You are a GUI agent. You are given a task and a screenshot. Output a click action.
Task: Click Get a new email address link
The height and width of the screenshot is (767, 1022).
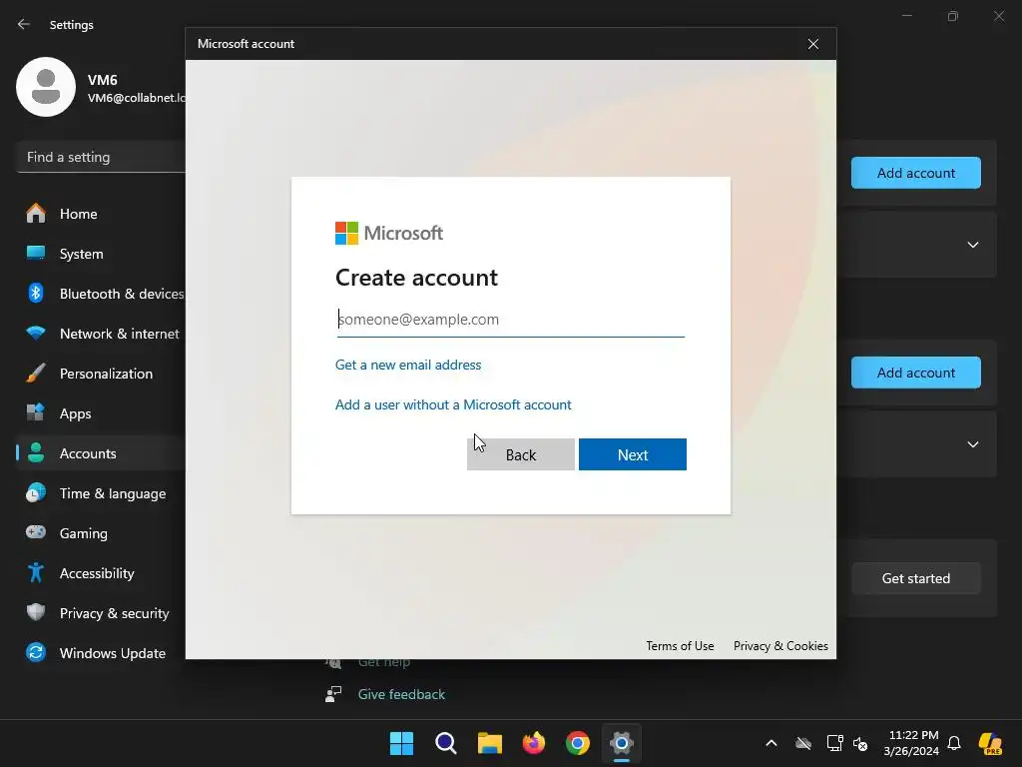pyautogui.click(x=408, y=365)
